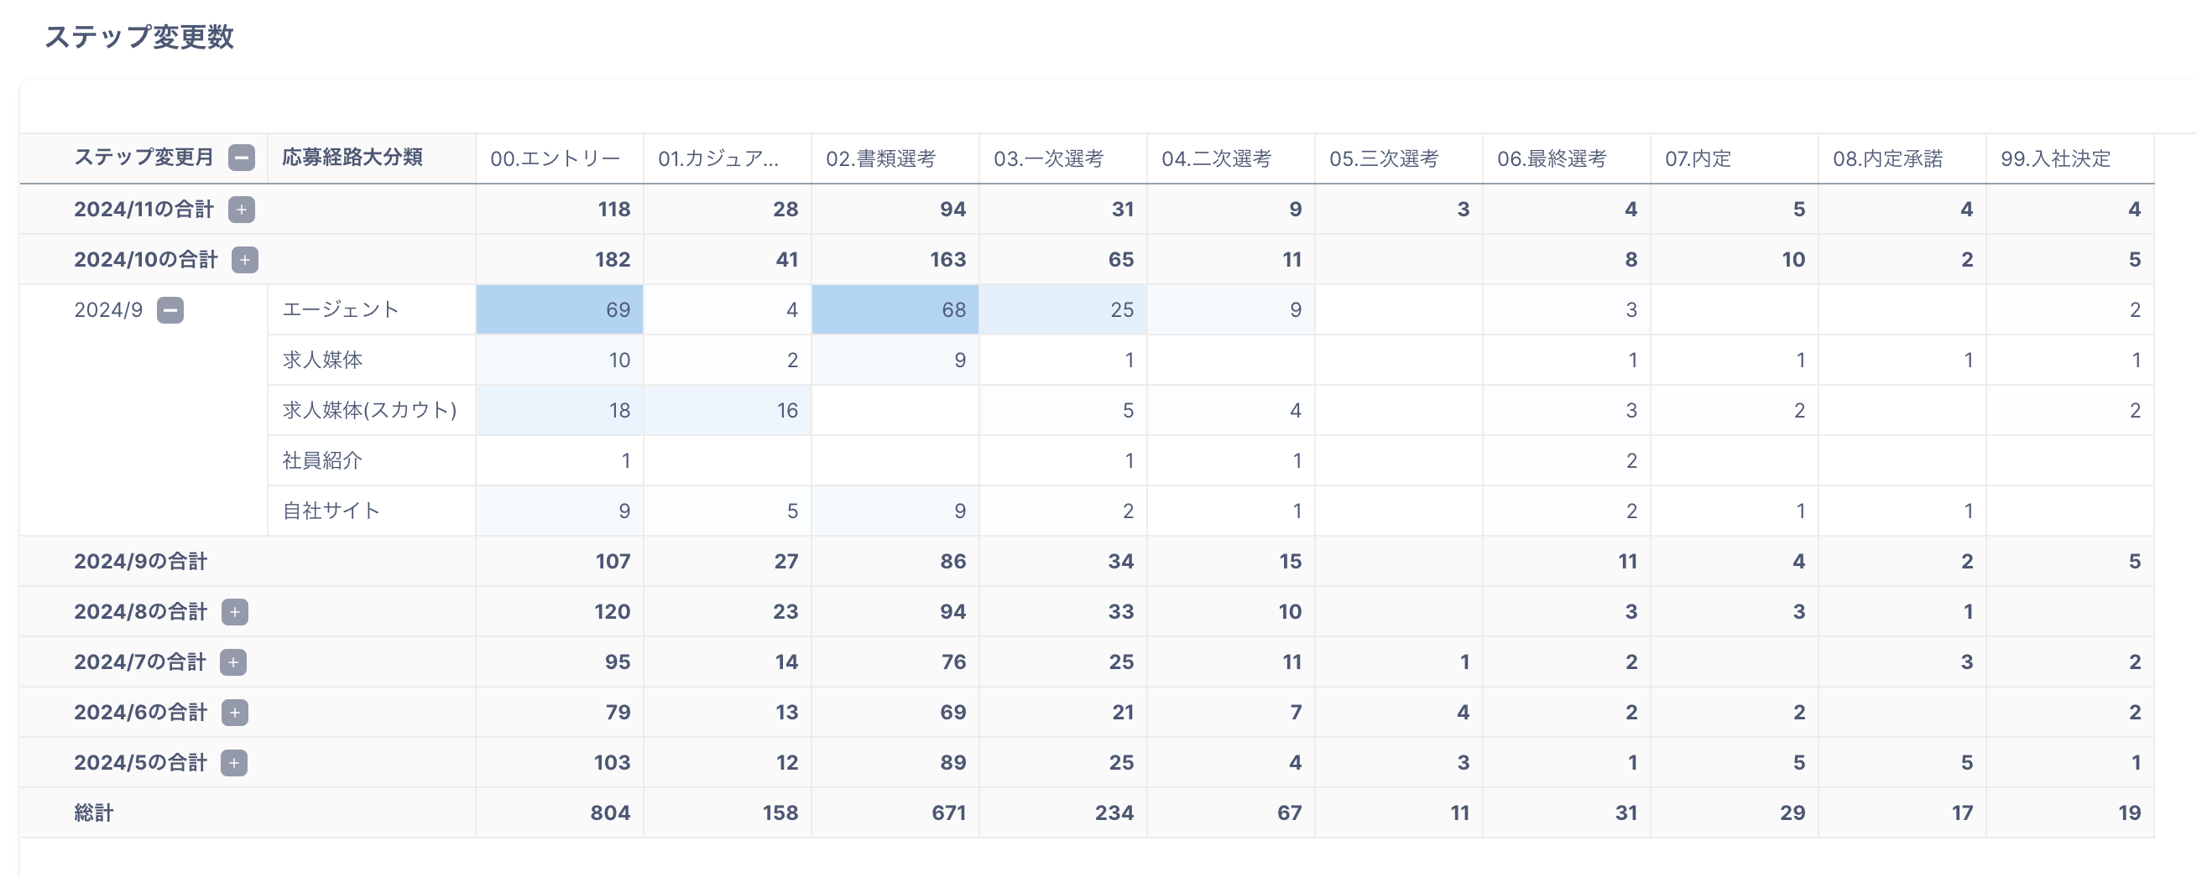This screenshot has width=2197, height=877.
Task: Select the 99.入社決定 column header
Action: point(2055,158)
